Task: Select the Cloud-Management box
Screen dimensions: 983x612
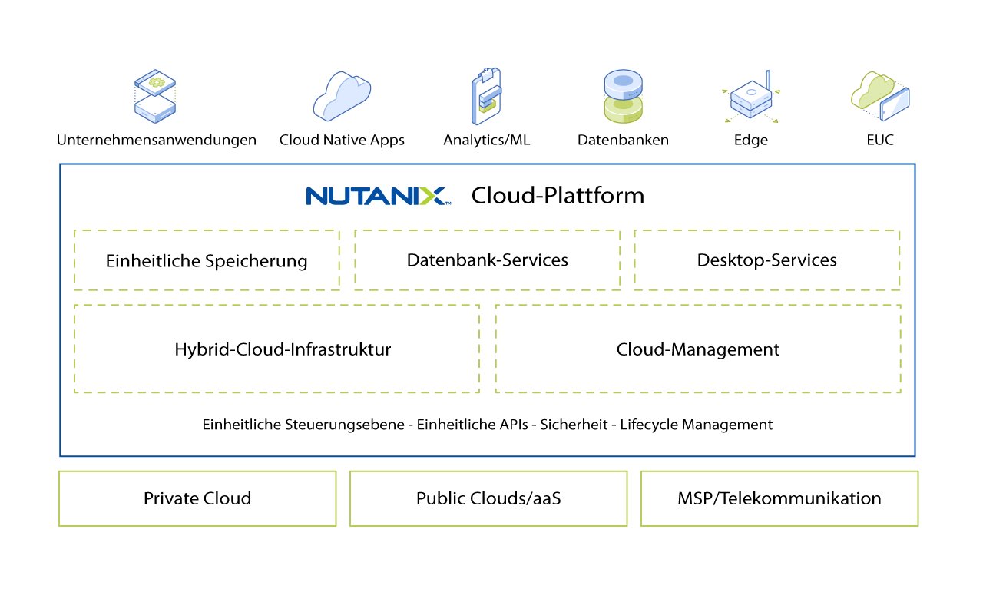Action: 698,349
